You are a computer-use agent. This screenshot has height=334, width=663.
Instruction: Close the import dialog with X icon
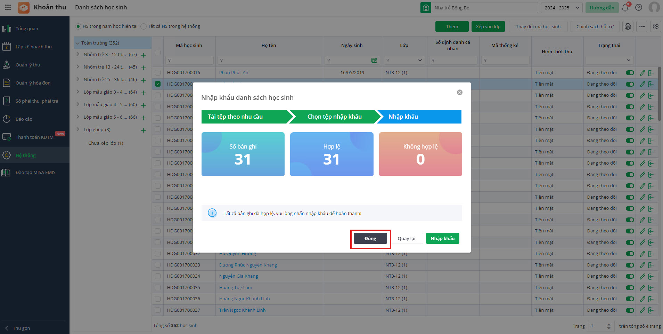point(460,93)
